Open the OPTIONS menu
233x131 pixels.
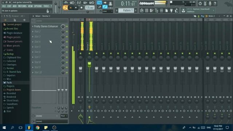(38, 6)
